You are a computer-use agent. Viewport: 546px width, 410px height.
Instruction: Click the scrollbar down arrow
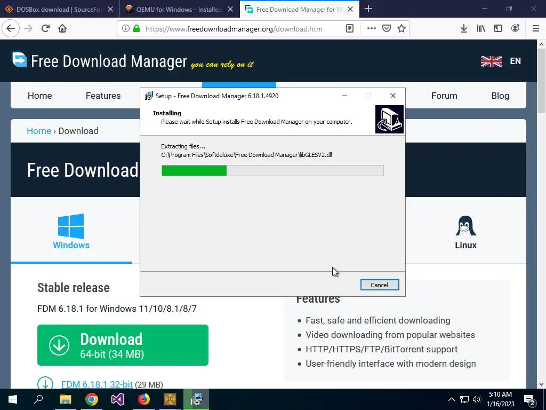[541, 384]
